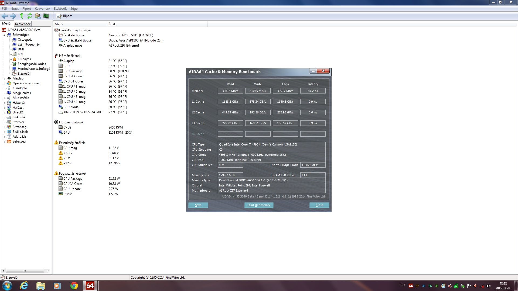Screen dimensions: 518x291
Task: Select Energiagazdálkodás in the tree
Action: pos(32,64)
